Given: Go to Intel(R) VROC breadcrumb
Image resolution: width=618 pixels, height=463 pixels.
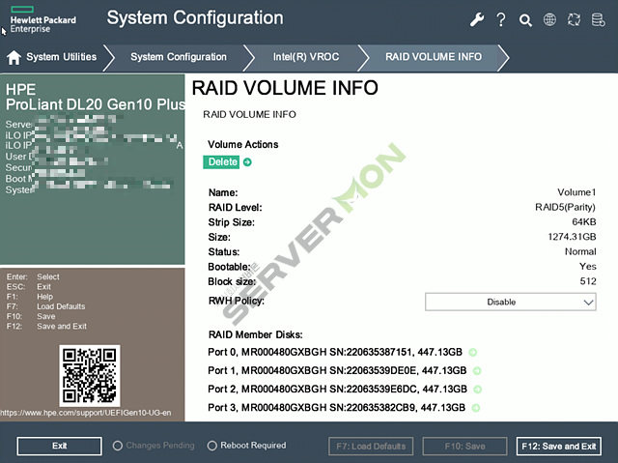Looking at the screenshot, I should coord(306,57).
